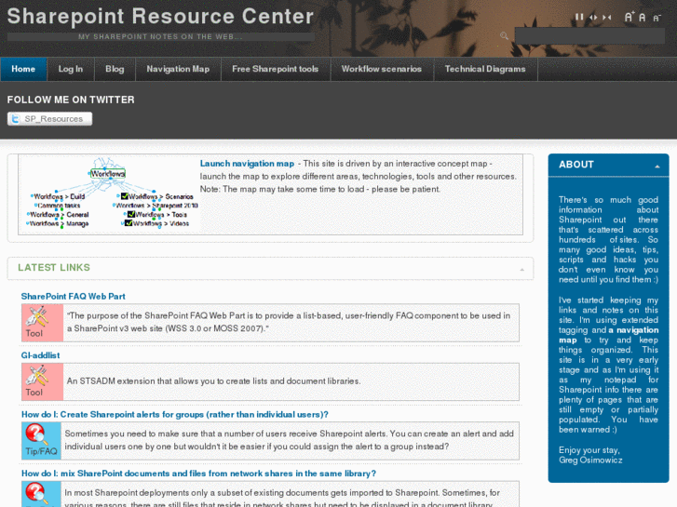This screenshot has width=677, height=507.
Task: Collapse the Latest Links section arrow
Action: coord(522,269)
